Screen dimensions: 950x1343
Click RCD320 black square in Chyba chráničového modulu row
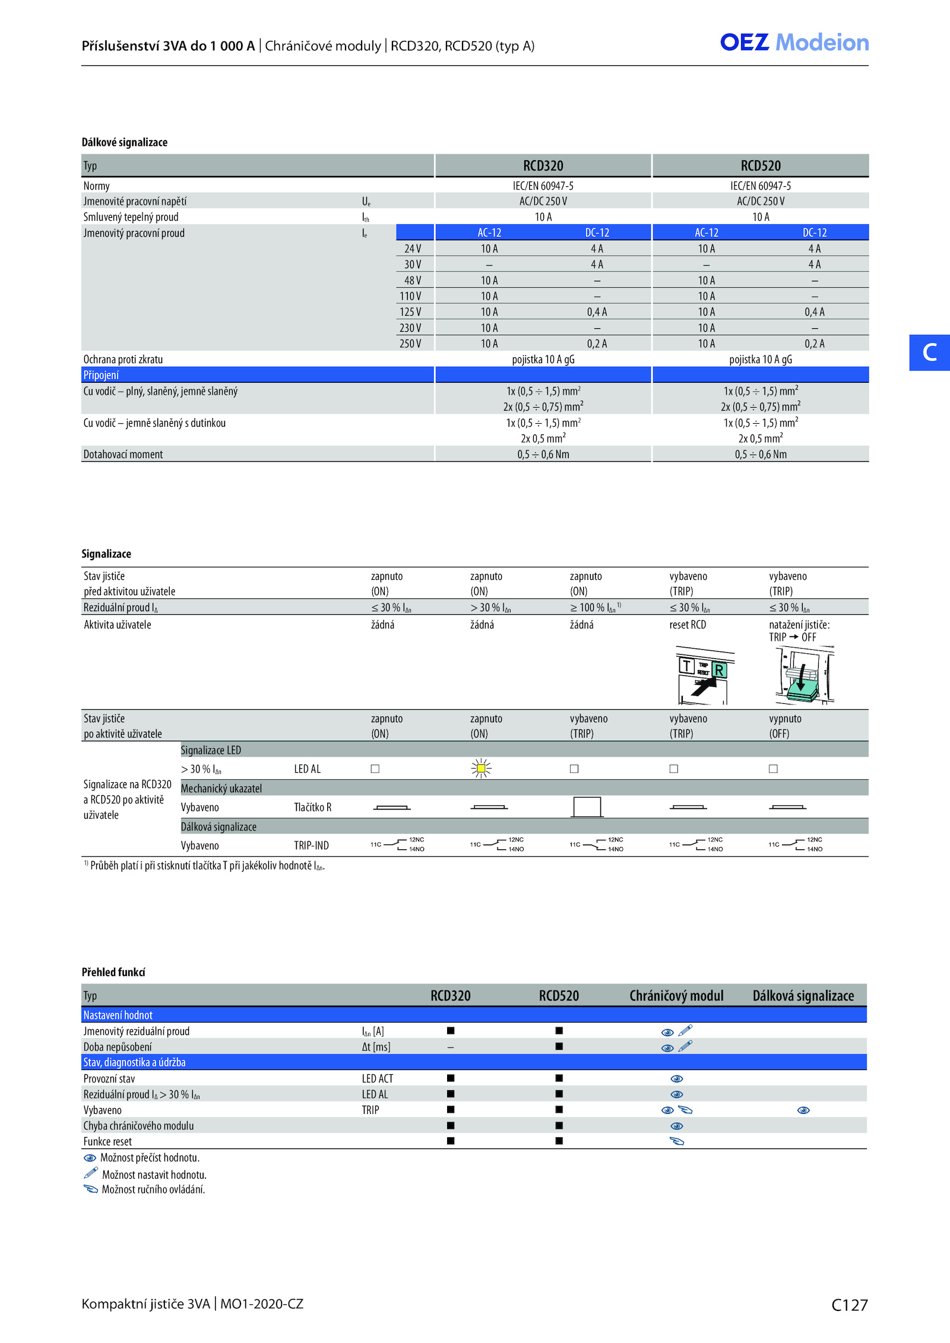coord(451,1125)
